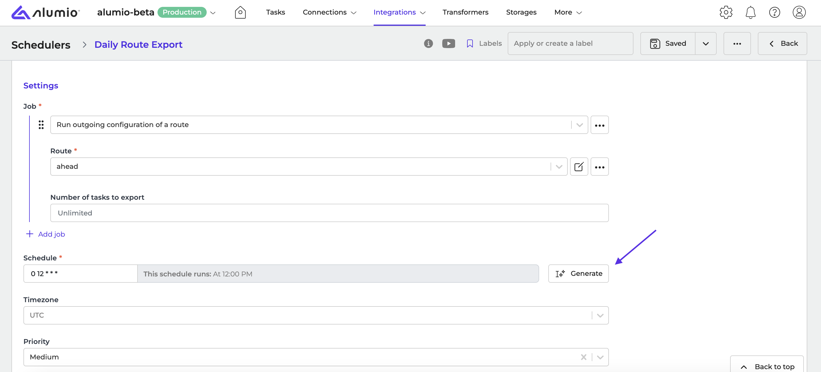Viewport: 821px width, 372px height.
Task: Open the settings gear icon
Action: point(726,12)
